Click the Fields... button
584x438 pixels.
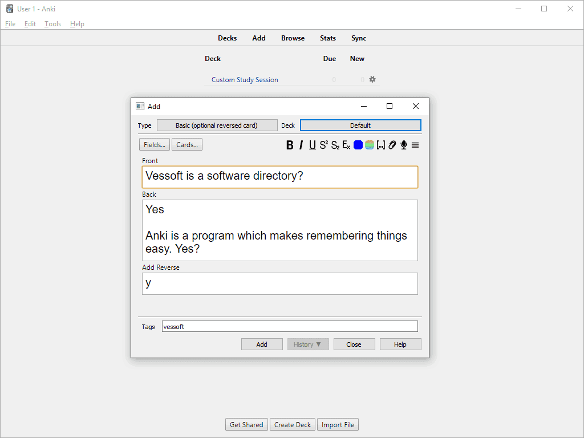(x=155, y=145)
